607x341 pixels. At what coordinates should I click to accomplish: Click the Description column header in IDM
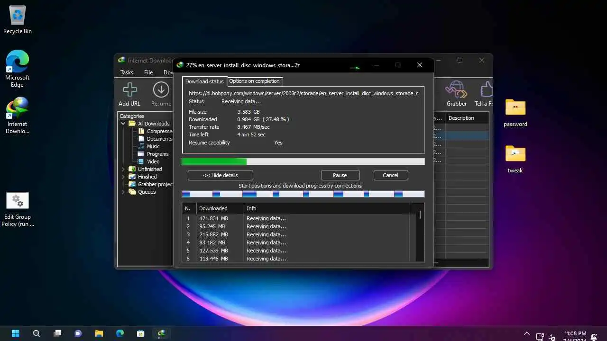pyautogui.click(x=467, y=118)
